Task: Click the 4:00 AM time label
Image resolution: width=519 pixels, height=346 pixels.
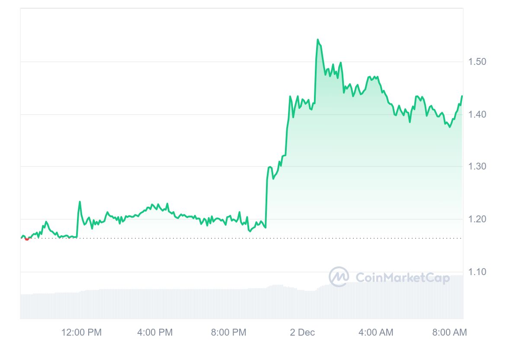Action: 375,333
